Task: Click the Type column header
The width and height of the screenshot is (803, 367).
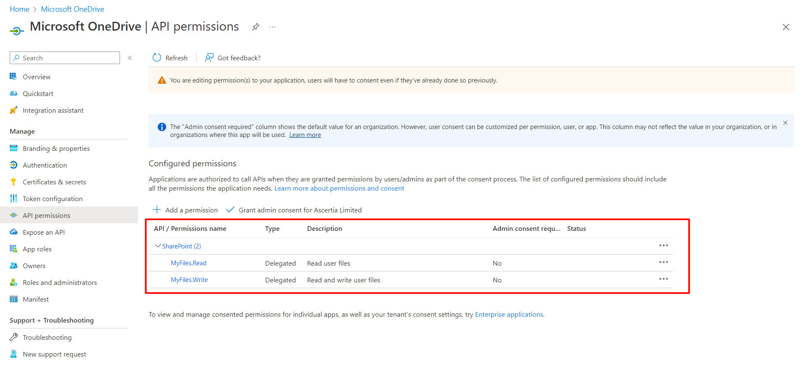Action: pos(272,229)
